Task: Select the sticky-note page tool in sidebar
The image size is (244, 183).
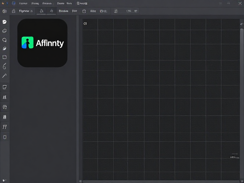Action: click(x=5, y=87)
